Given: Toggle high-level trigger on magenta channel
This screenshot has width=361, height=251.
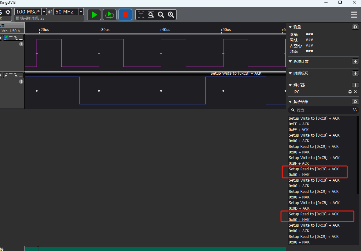Looking at the screenshot, I should pyautogui.click(x=11, y=38).
